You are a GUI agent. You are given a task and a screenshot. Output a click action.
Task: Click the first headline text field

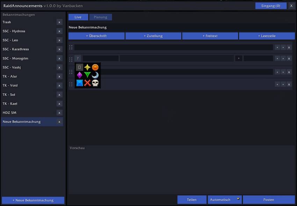[x=174, y=47]
